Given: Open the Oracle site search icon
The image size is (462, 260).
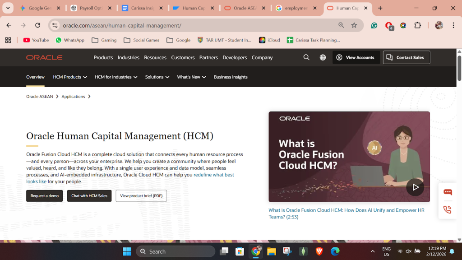Looking at the screenshot, I should (x=306, y=57).
